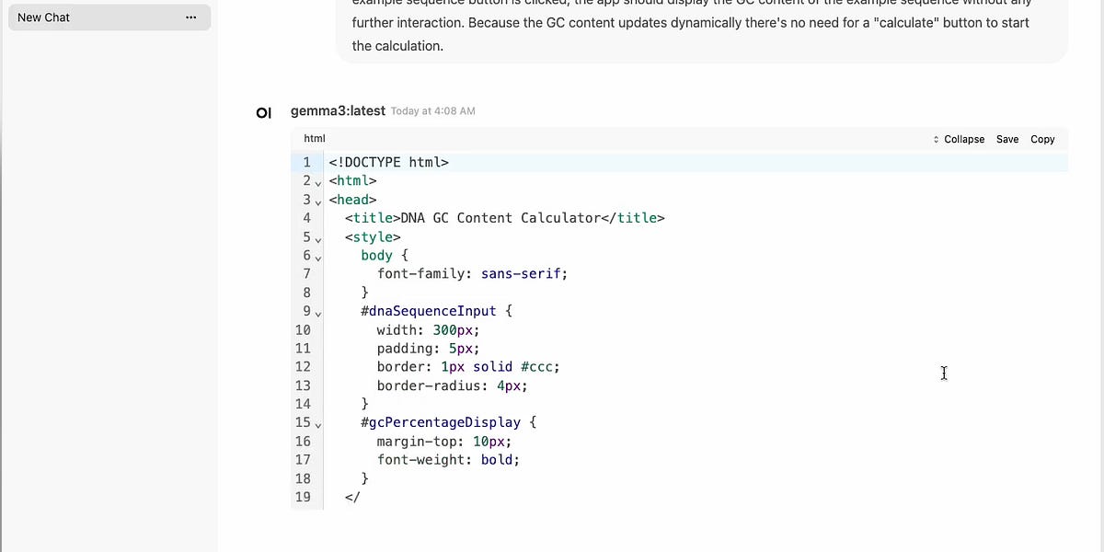Click line number 19 in the gutter
Image resolution: width=1104 pixels, height=552 pixels.
tap(303, 497)
